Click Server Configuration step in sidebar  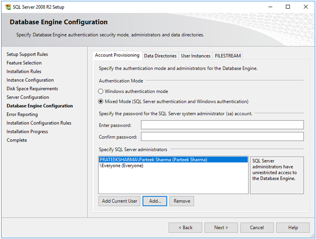click(28, 97)
